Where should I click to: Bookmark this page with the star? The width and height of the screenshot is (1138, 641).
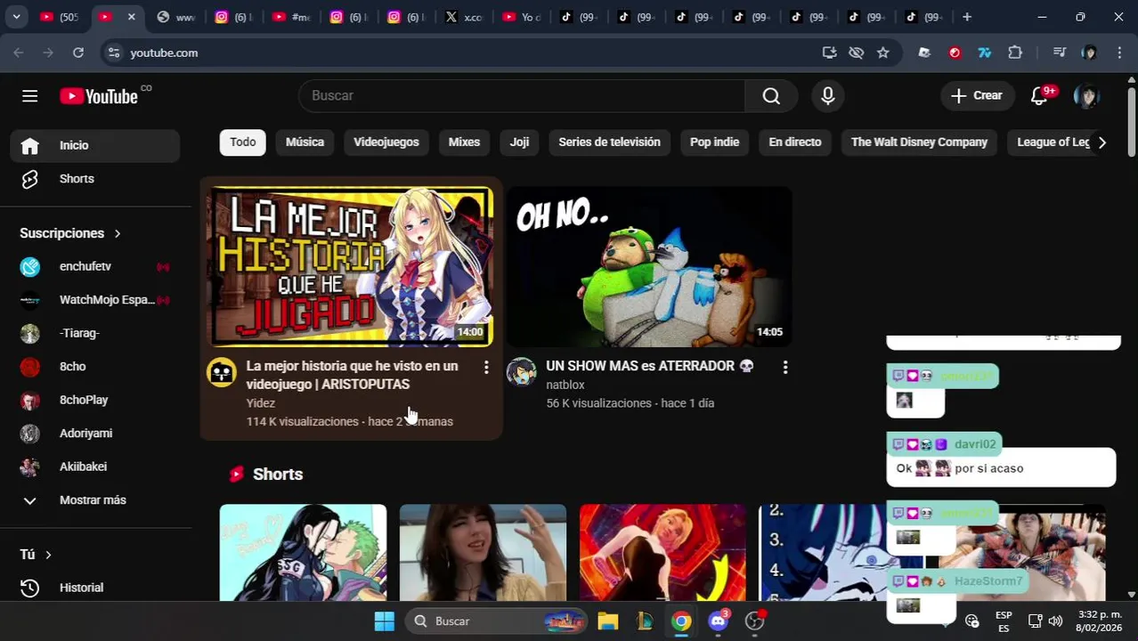(882, 53)
